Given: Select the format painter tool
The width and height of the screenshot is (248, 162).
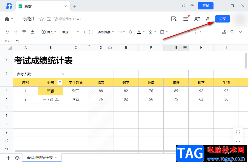Looking at the screenshot, I should coord(24,32).
